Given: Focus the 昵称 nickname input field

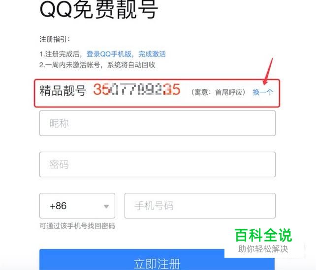Looking at the screenshot, I should click(x=158, y=123).
